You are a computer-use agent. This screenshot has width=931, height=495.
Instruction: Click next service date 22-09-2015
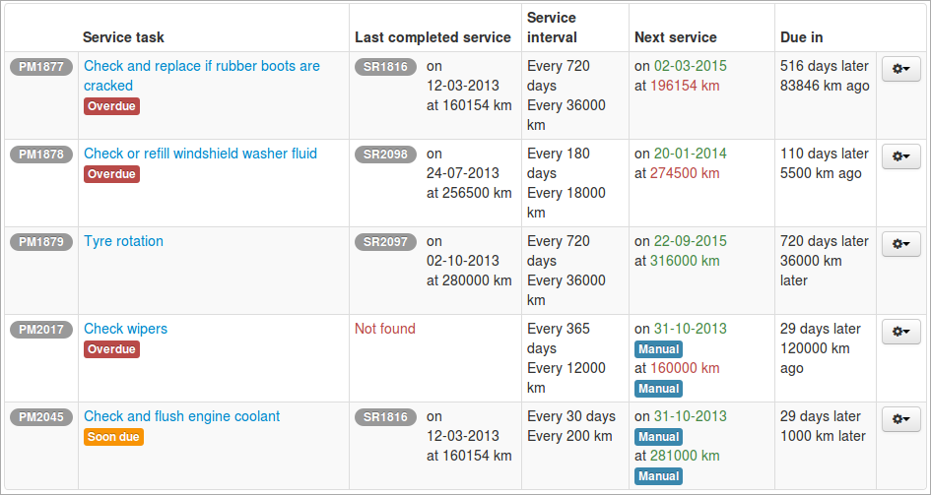pos(691,241)
